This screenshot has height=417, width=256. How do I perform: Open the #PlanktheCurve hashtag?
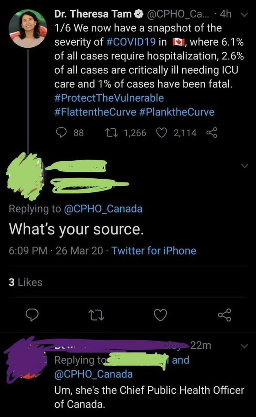pyautogui.click(x=177, y=112)
